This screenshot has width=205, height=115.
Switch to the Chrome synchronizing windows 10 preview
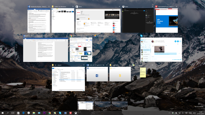[81, 50]
